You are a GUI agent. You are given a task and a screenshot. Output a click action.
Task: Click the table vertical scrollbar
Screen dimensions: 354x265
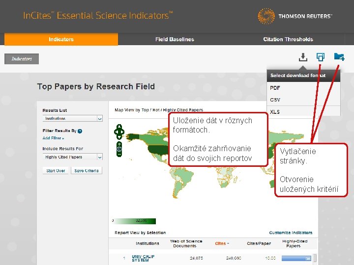(x=315, y=258)
